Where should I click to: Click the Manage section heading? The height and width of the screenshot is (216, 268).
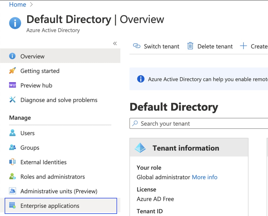pos(20,118)
